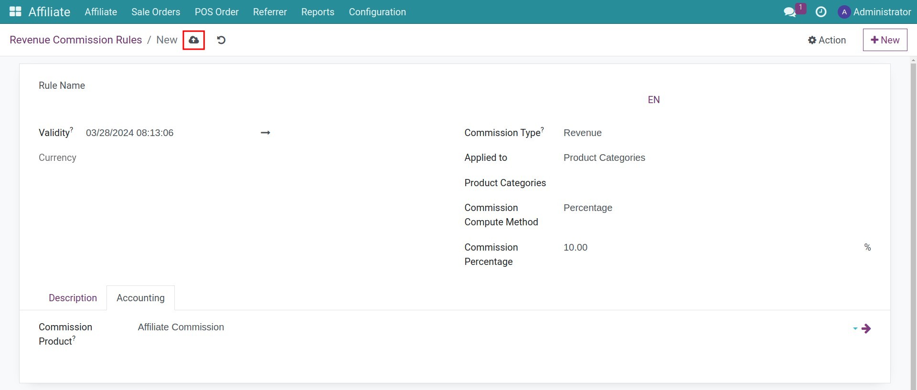This screenshot has height=390, width=917.
Task: Open the Configuration menu
Action: [377, 12]
